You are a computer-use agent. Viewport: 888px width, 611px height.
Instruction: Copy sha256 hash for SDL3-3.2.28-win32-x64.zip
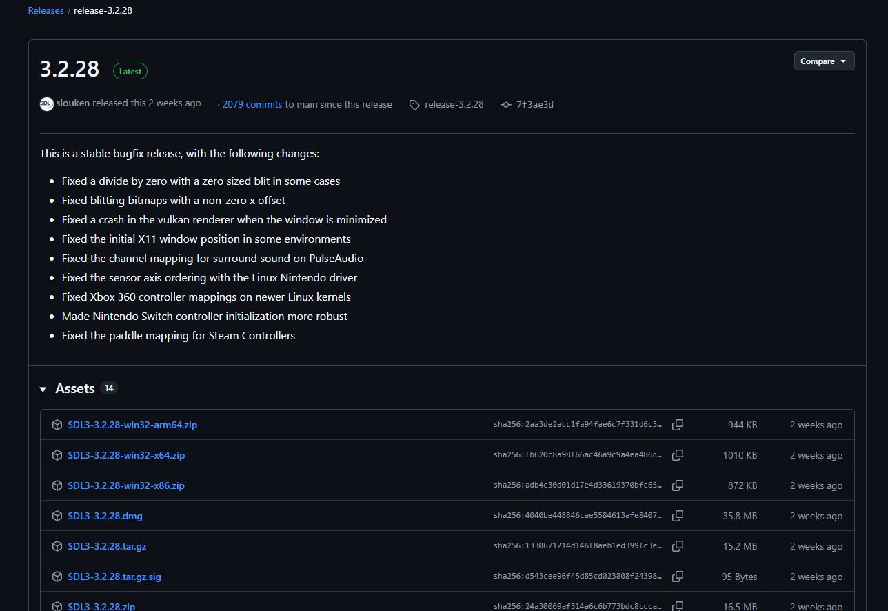tap(678, 455)
